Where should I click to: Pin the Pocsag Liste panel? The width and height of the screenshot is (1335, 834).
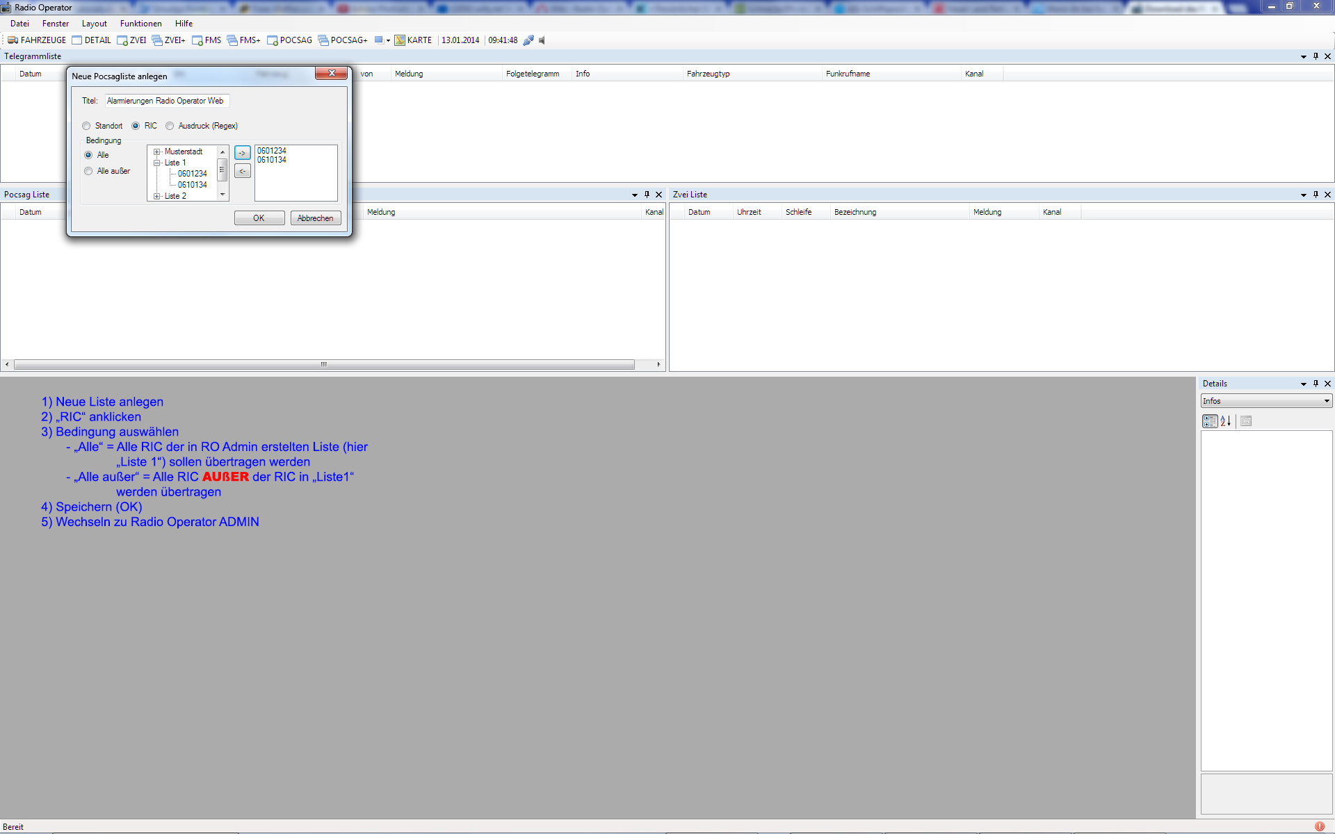click(647, 195)
